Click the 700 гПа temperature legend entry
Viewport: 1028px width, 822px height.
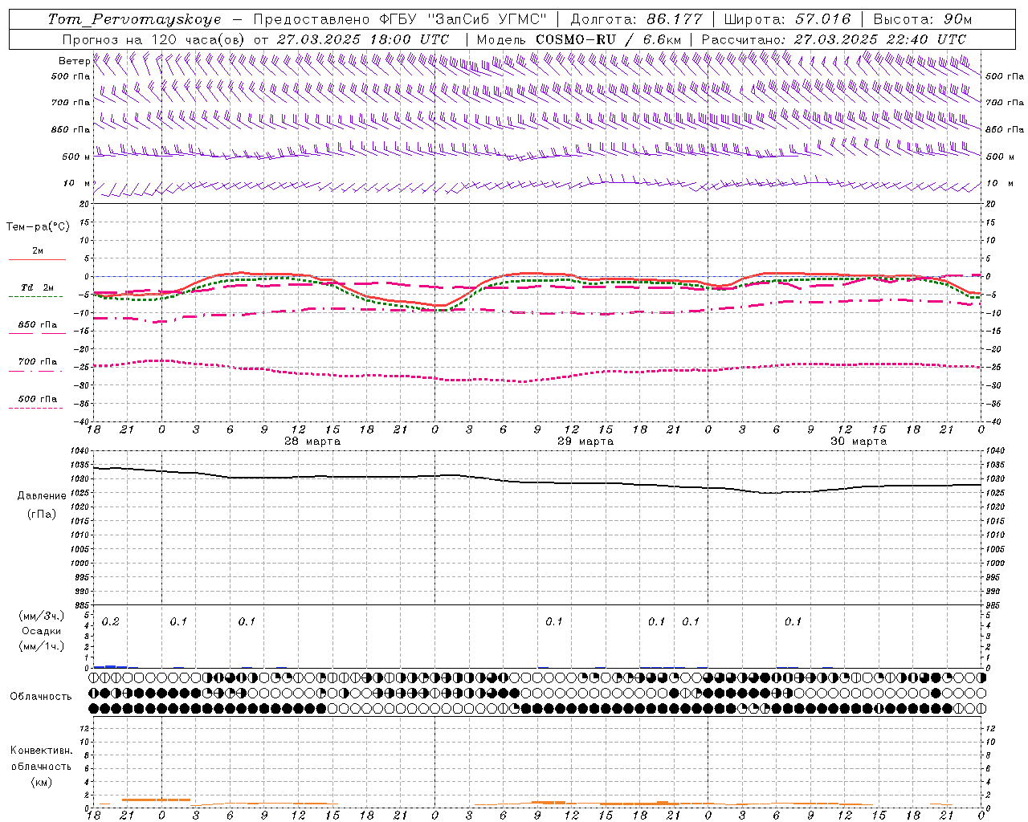[x=37, y=362]
